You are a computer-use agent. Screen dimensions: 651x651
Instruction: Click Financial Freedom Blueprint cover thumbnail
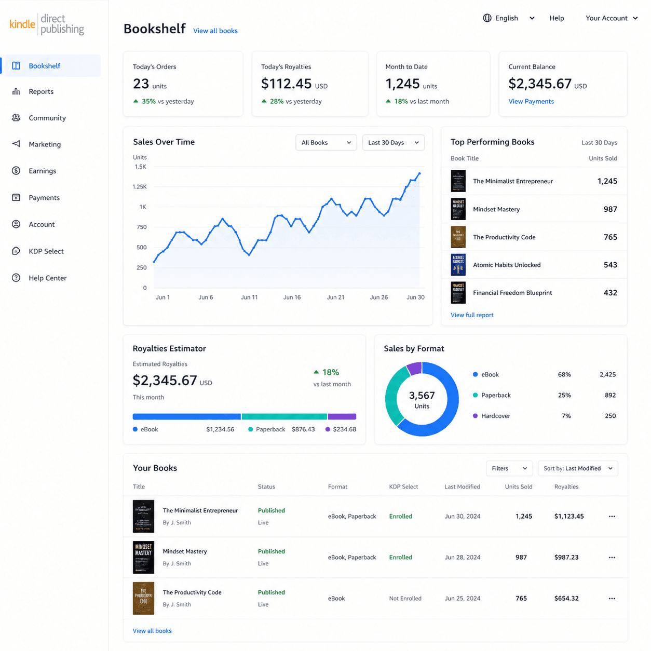(x=458, y=293)
